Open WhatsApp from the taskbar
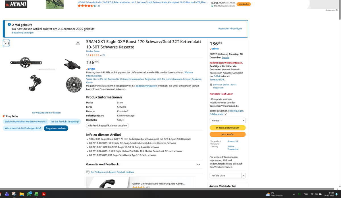 (x=29, y=194)
